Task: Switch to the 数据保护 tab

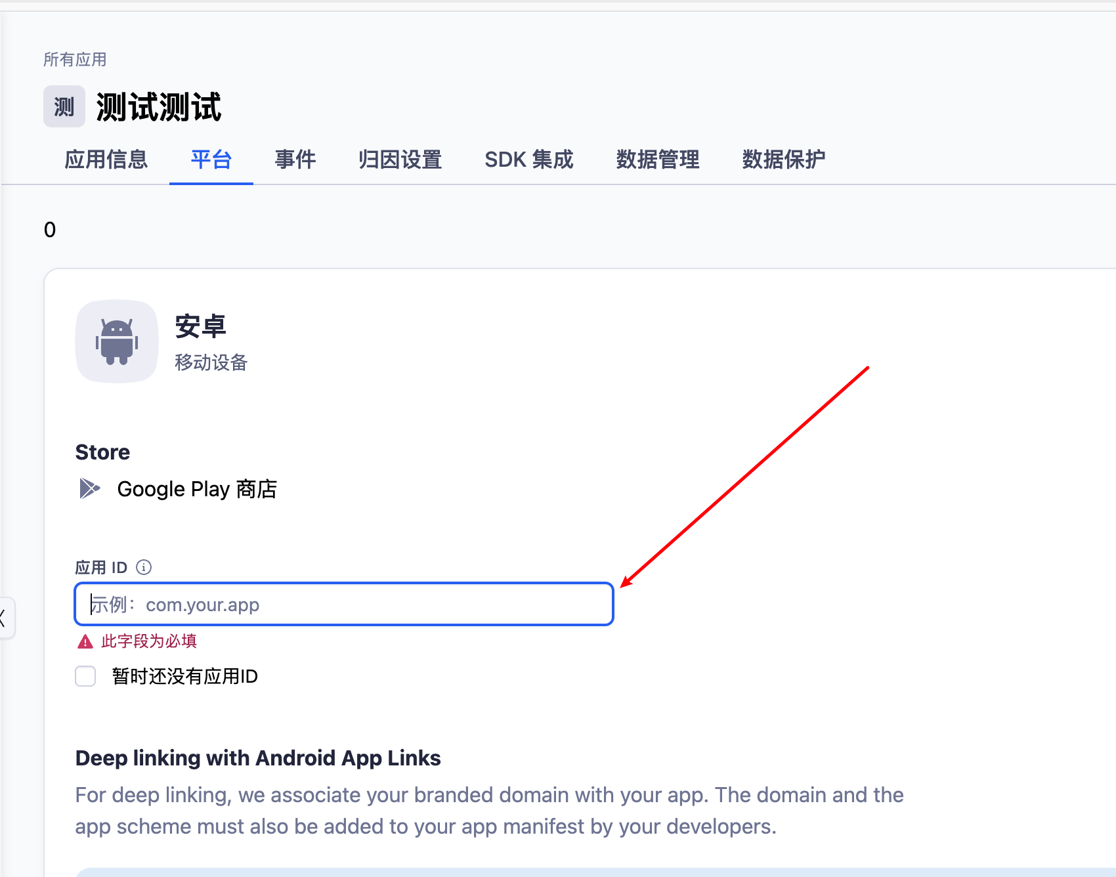Action: pyautogui.click(x=784, y=160)
